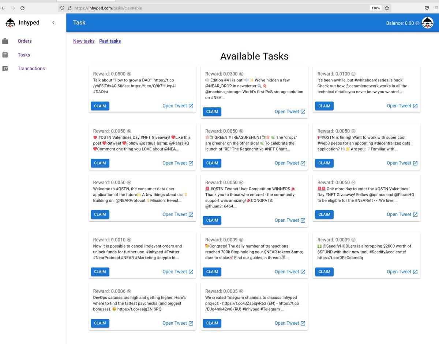
Task: Switch to New tasks tab
Action: coord(84,41)
